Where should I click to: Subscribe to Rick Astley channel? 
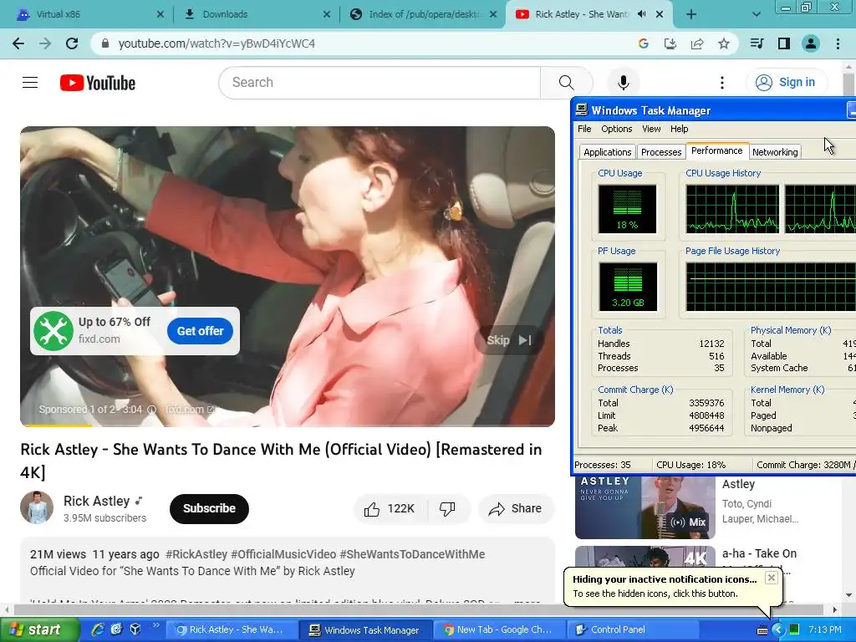tap(209, 509)
